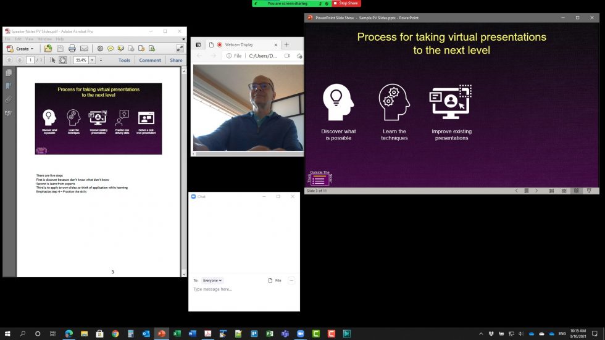Open Signatures panel in Acrobat sidebar
The image size is (605, 340).
click(9, 114)
